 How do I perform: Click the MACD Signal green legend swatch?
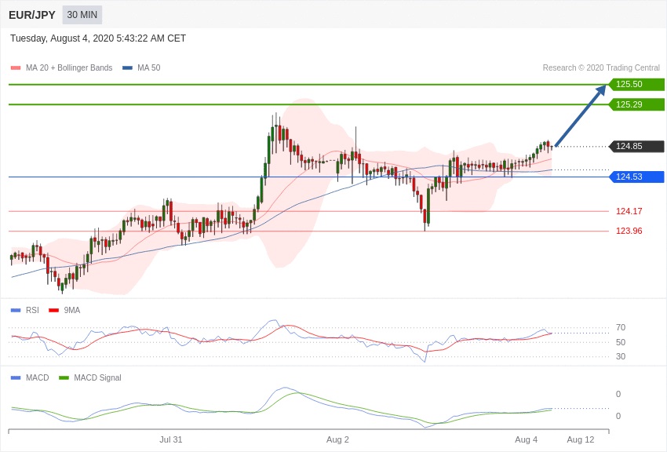(64, 377)
